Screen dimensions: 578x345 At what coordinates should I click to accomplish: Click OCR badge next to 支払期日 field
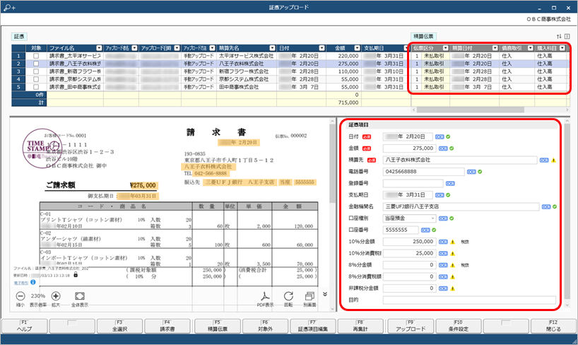coord(440,195)
